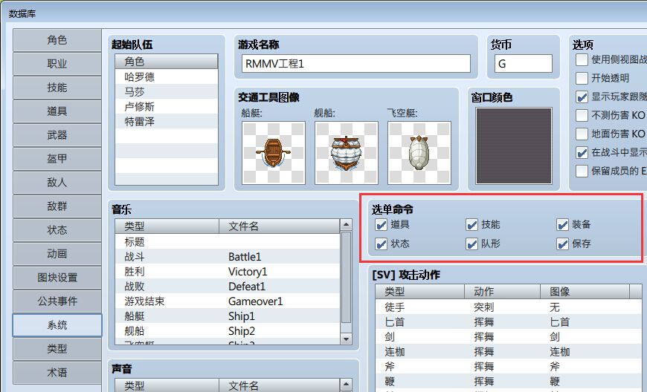Uncheck the 在战斗中显示 option
The width and height of the screenshot is (647, 392).
(582, 152)
